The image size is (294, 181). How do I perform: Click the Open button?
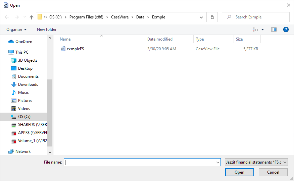pyautogui.click(x=239, y=172)
